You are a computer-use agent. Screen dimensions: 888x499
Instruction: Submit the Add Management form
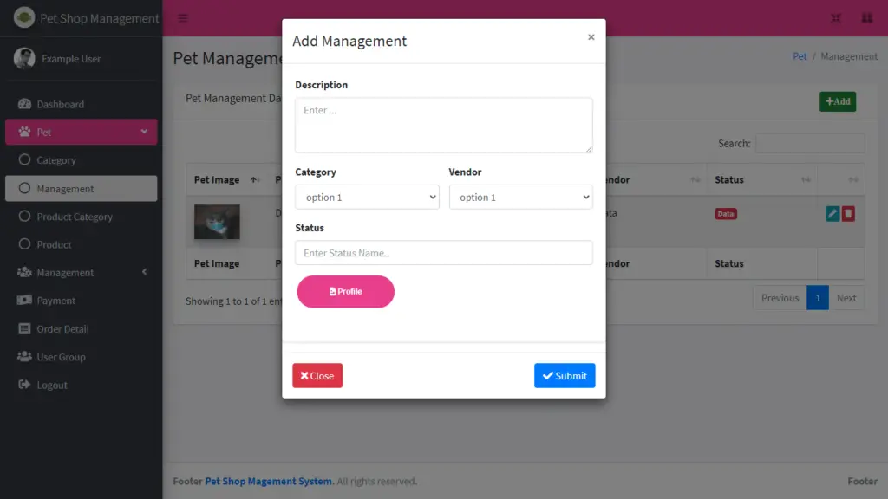coord(565,375)
